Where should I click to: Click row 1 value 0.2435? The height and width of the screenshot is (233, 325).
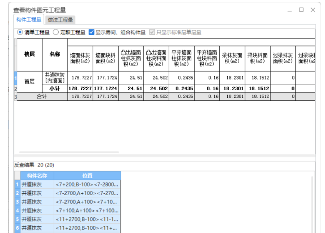(182, 78)
